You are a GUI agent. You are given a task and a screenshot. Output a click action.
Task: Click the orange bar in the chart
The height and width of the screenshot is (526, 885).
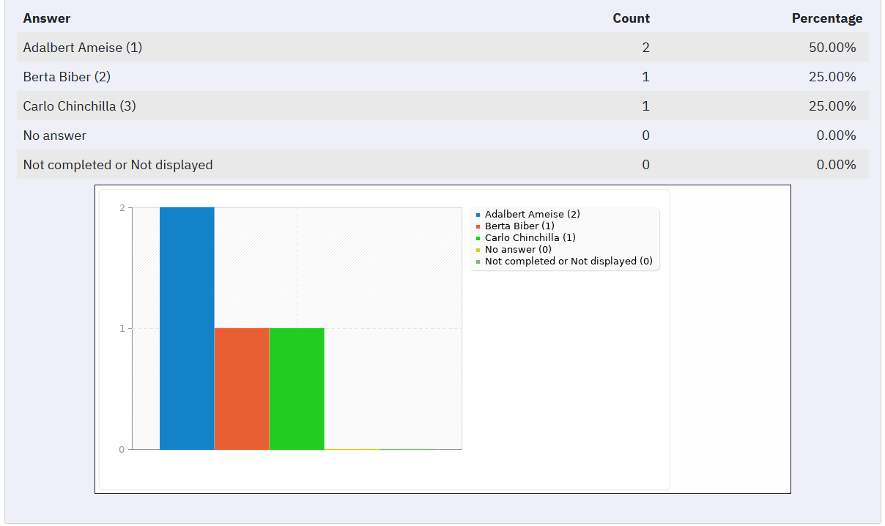pyautogui.click(x=242, y=388)
